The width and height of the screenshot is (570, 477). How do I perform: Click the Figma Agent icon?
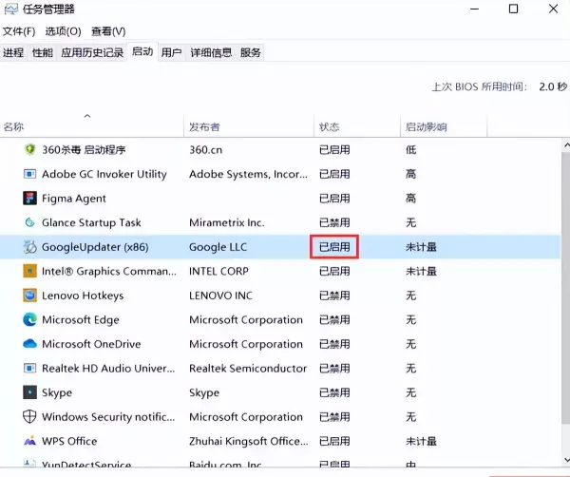29,199
